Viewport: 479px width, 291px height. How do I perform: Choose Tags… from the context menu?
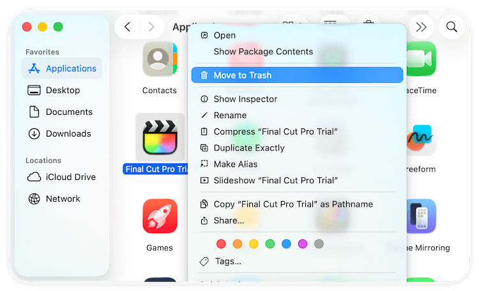(297, 262)
